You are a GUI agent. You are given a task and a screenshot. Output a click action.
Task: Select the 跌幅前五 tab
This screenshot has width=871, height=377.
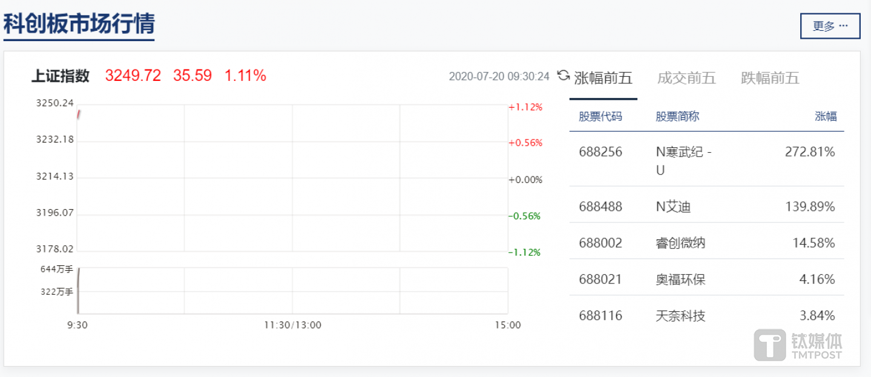770,78
